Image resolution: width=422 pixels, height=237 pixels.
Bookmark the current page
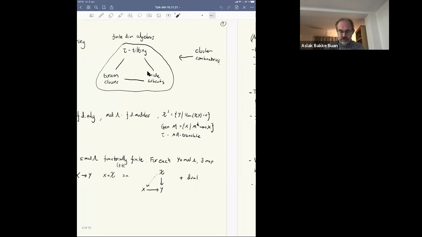104,7
